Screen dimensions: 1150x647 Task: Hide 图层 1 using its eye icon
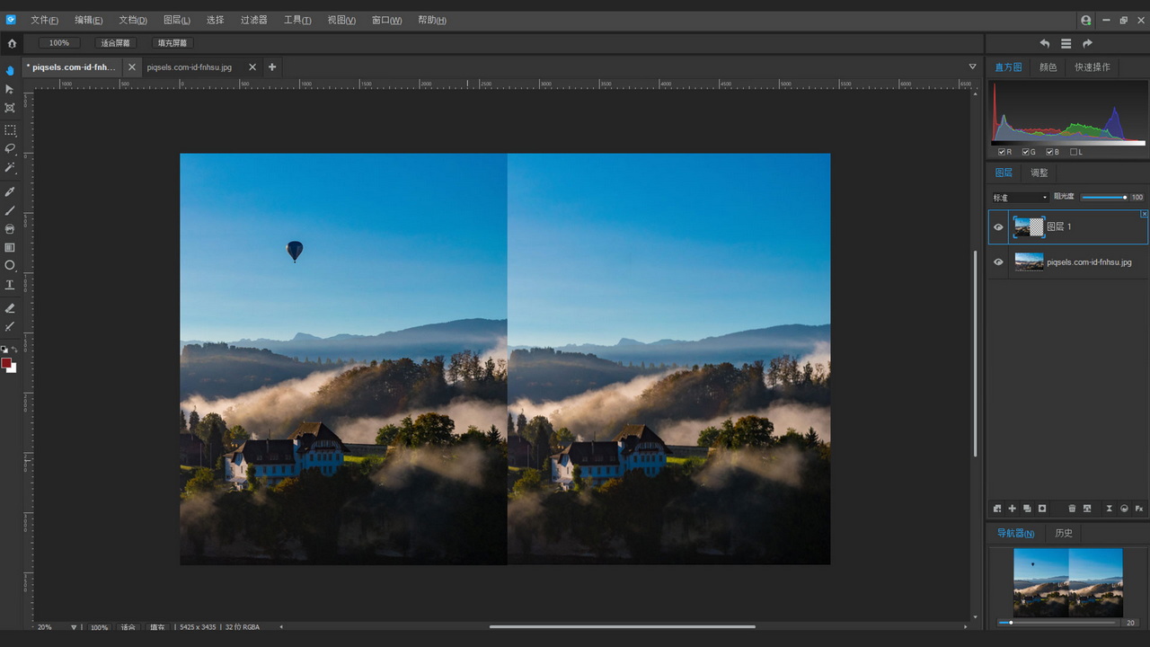point(998,227)
